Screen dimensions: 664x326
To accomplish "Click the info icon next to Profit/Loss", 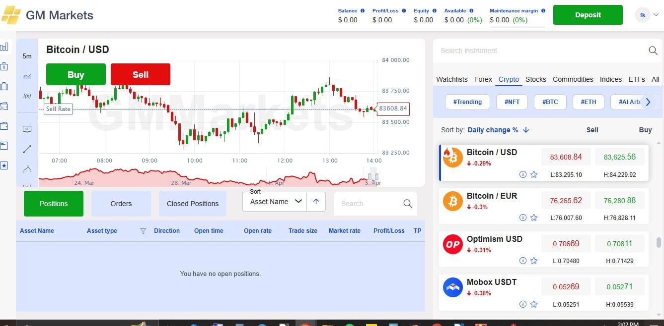I will point(404,10).
